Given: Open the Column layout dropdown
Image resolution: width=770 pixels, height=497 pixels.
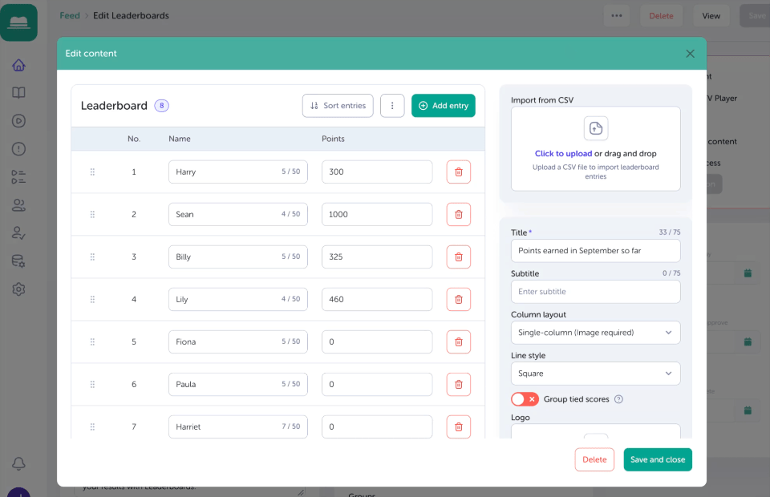Looking at the screenshot, I should [596, 333].
